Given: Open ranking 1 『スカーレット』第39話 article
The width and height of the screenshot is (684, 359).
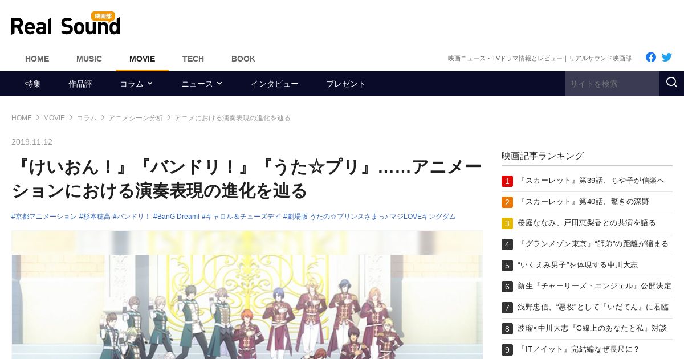Looking at the screenshot, I should (x=591, y=181).
